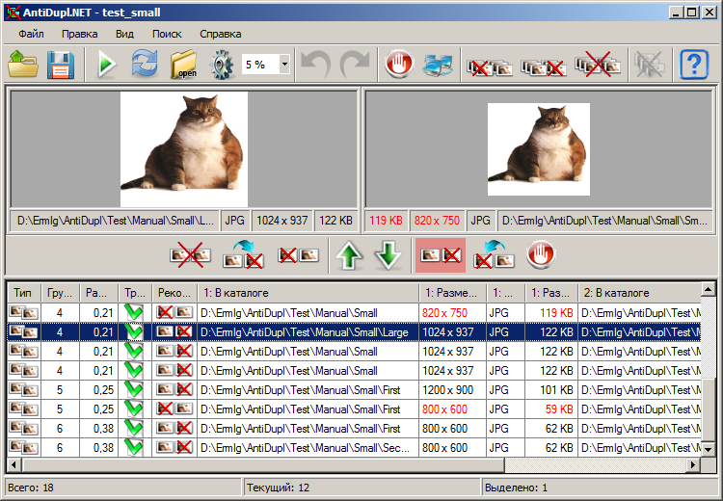This screenshot has height=501, width=723.
Task: Open help with the question mark icon
Action: tap(694, 64)
